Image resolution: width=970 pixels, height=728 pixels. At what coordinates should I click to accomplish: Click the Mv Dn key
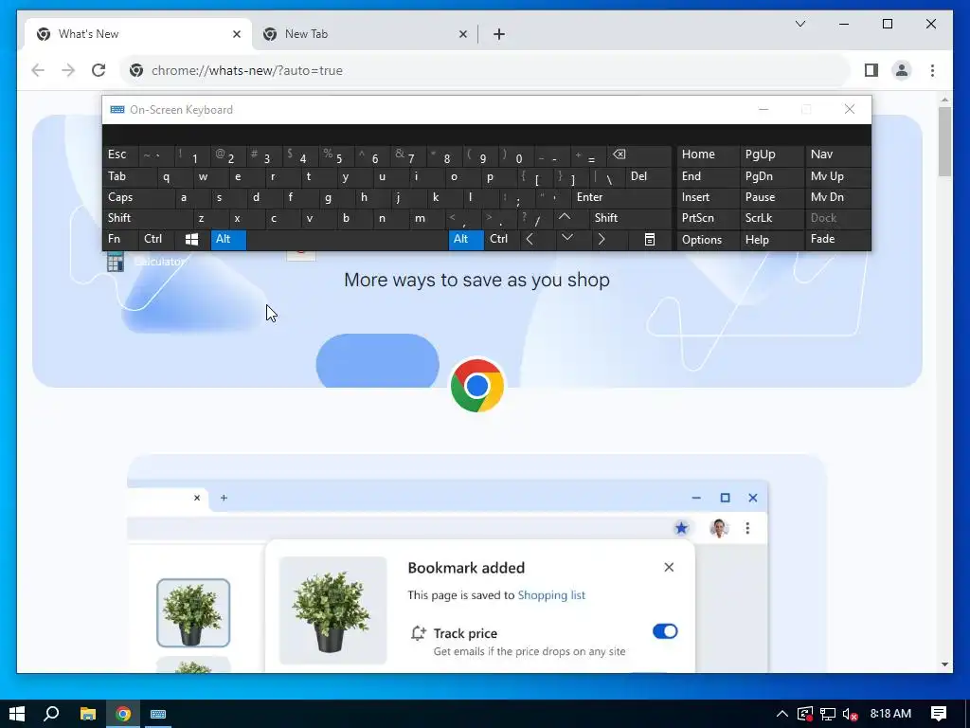click(837, 197)
